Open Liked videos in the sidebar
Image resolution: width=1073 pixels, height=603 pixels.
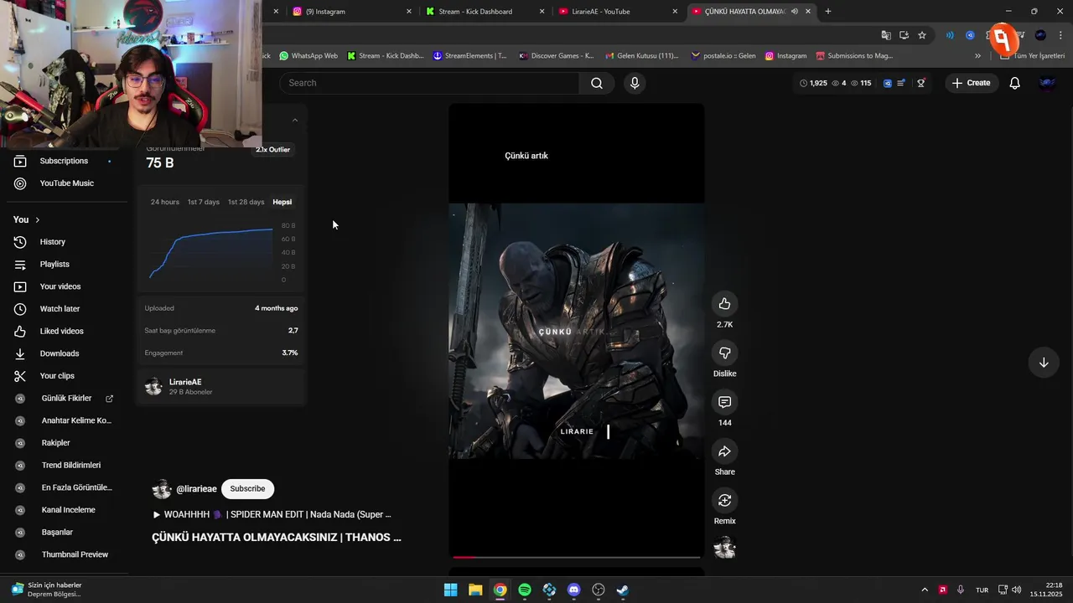point(64,331)
